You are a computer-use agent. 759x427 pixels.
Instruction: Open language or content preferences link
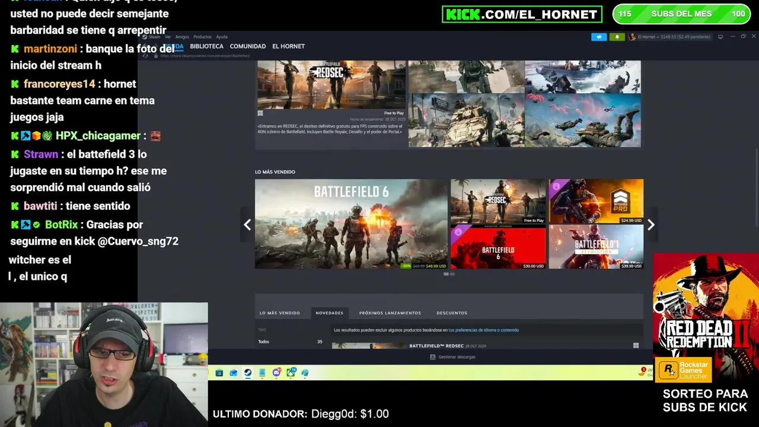coord(483,330)
